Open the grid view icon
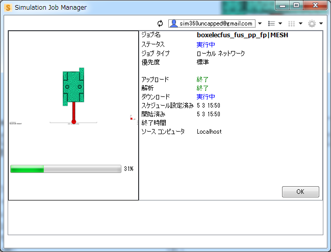331x252 pixels. pos(292,23)
